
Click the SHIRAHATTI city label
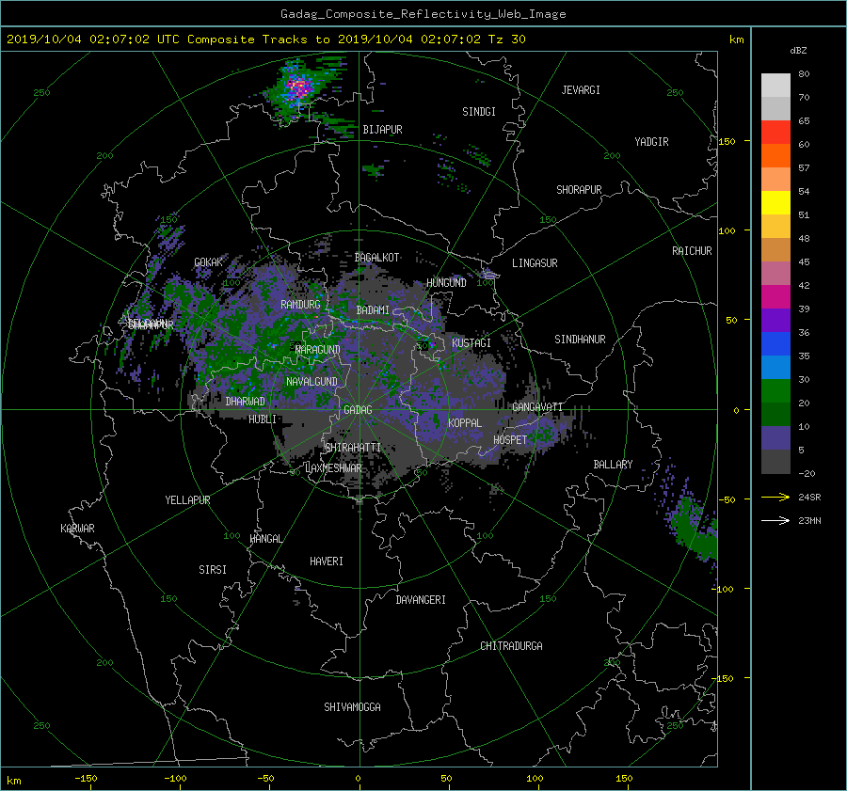(353, 448)
